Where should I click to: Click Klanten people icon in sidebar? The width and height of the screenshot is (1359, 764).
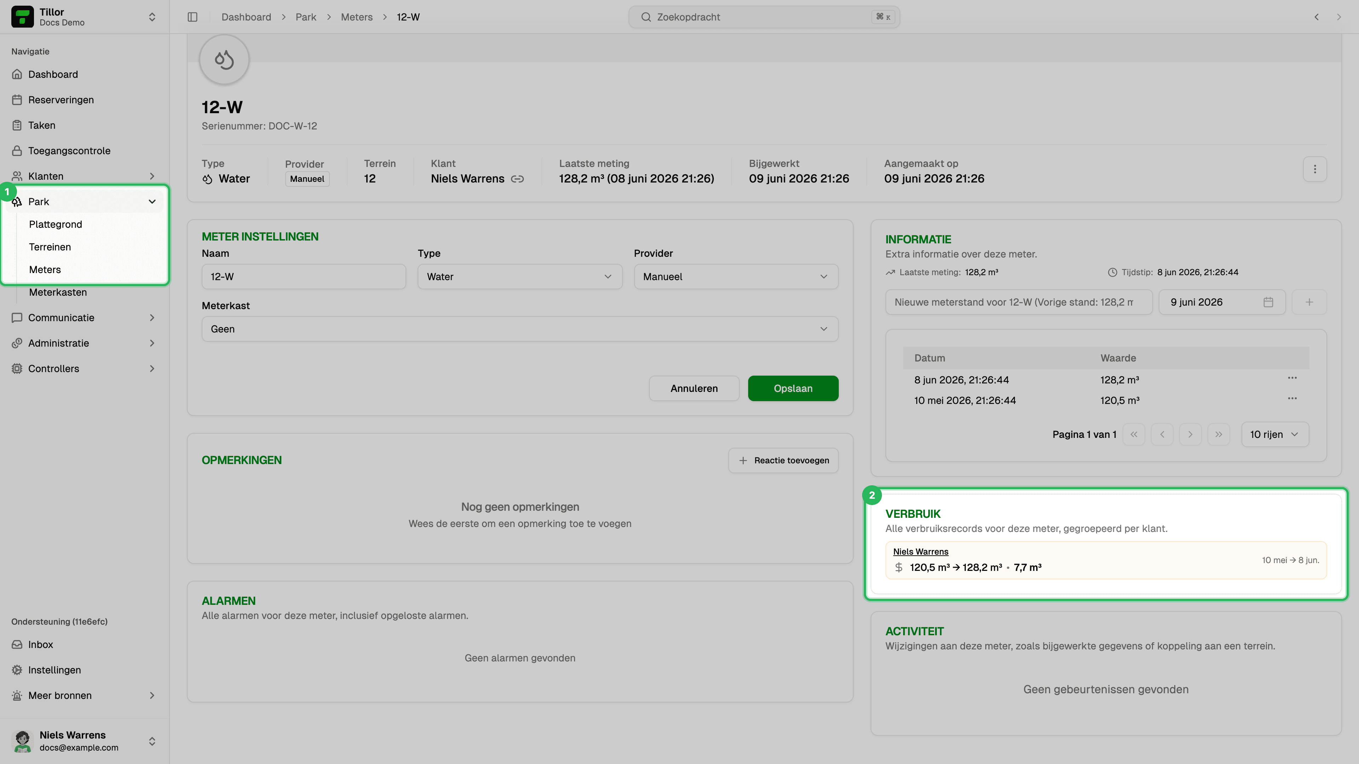17,176
